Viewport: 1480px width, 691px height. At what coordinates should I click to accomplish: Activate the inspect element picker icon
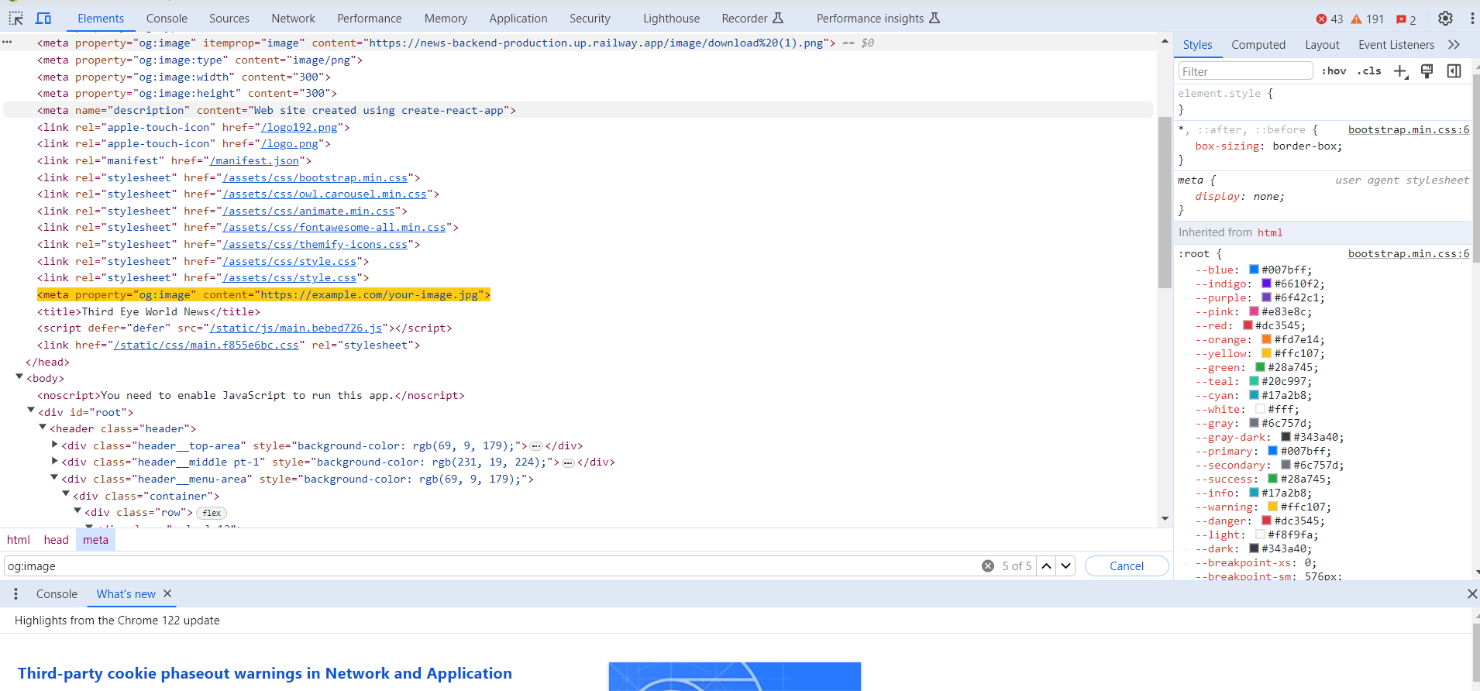click(15, 19)
